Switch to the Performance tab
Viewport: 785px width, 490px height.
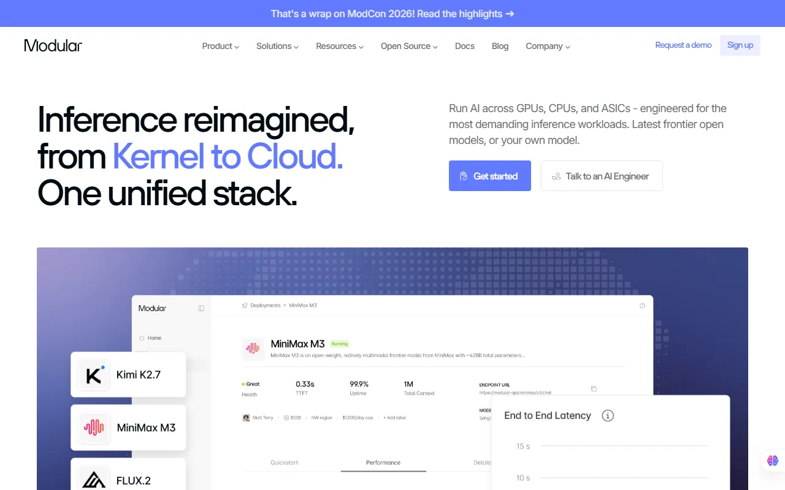[x=383, y=462]
